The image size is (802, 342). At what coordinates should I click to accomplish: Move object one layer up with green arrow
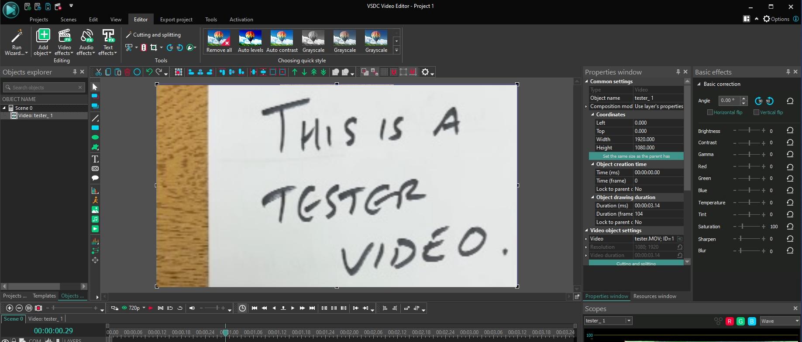point(295,72)
